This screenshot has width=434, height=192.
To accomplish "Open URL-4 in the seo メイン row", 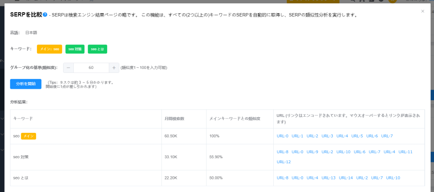I will click(342, 136).
